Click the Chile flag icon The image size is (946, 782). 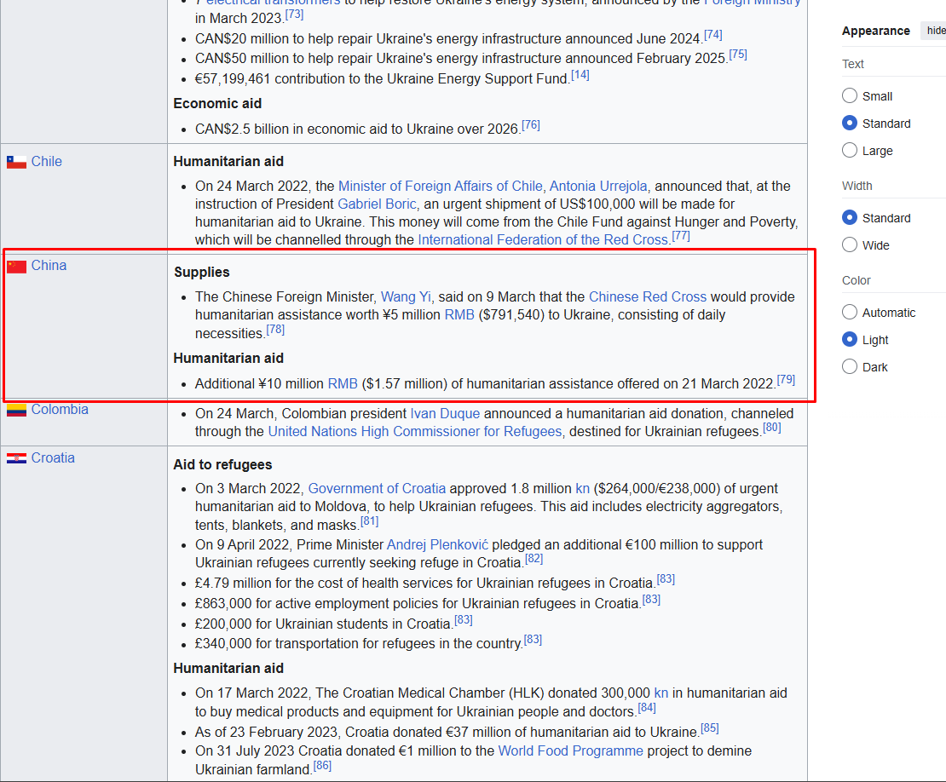(16, 162)
